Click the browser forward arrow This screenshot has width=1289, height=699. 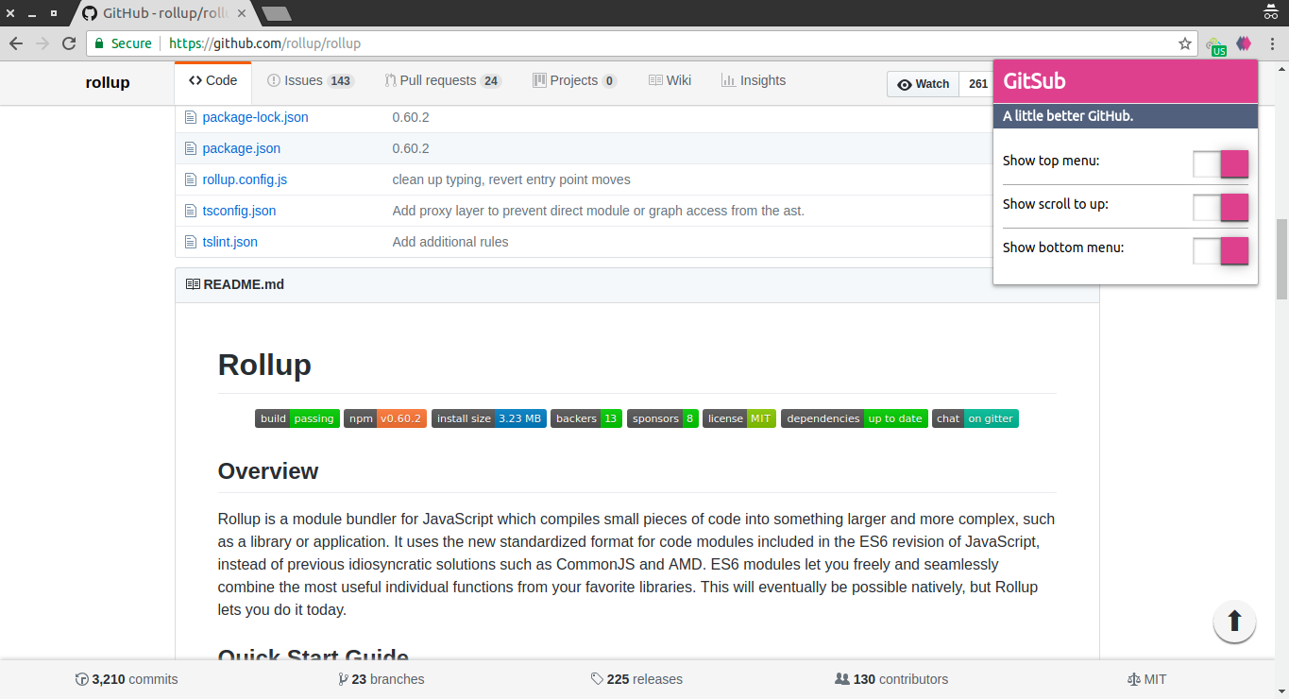pyautogui.click(x=42, y=43)
